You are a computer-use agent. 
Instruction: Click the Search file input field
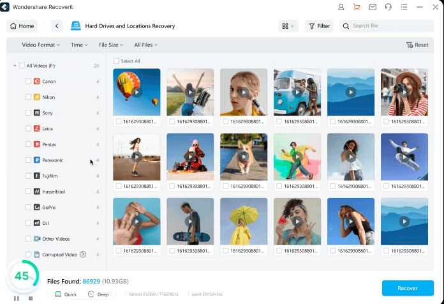tap(387, 26)
